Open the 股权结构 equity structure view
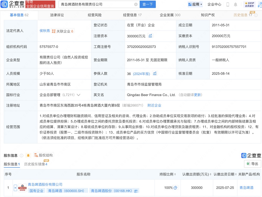Image resolution: width=262 pixels, height=197 pixels. [x=43, y=155]
